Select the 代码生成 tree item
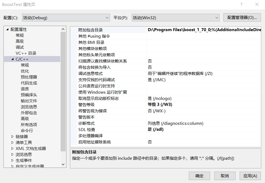Screen dimensions: 265x183 29,83
